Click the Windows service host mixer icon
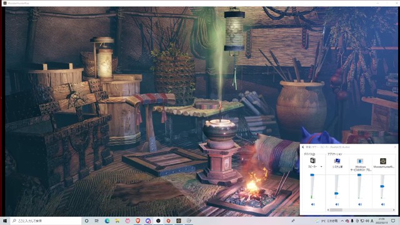The height and width of the screenshot is (225, 400). [360, 161]
